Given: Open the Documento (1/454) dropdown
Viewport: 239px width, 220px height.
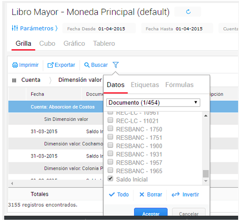Looking at the screenshot, I should (153, 103).
